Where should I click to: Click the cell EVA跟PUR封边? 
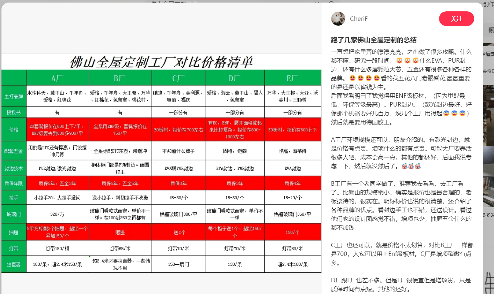point(178,168)
